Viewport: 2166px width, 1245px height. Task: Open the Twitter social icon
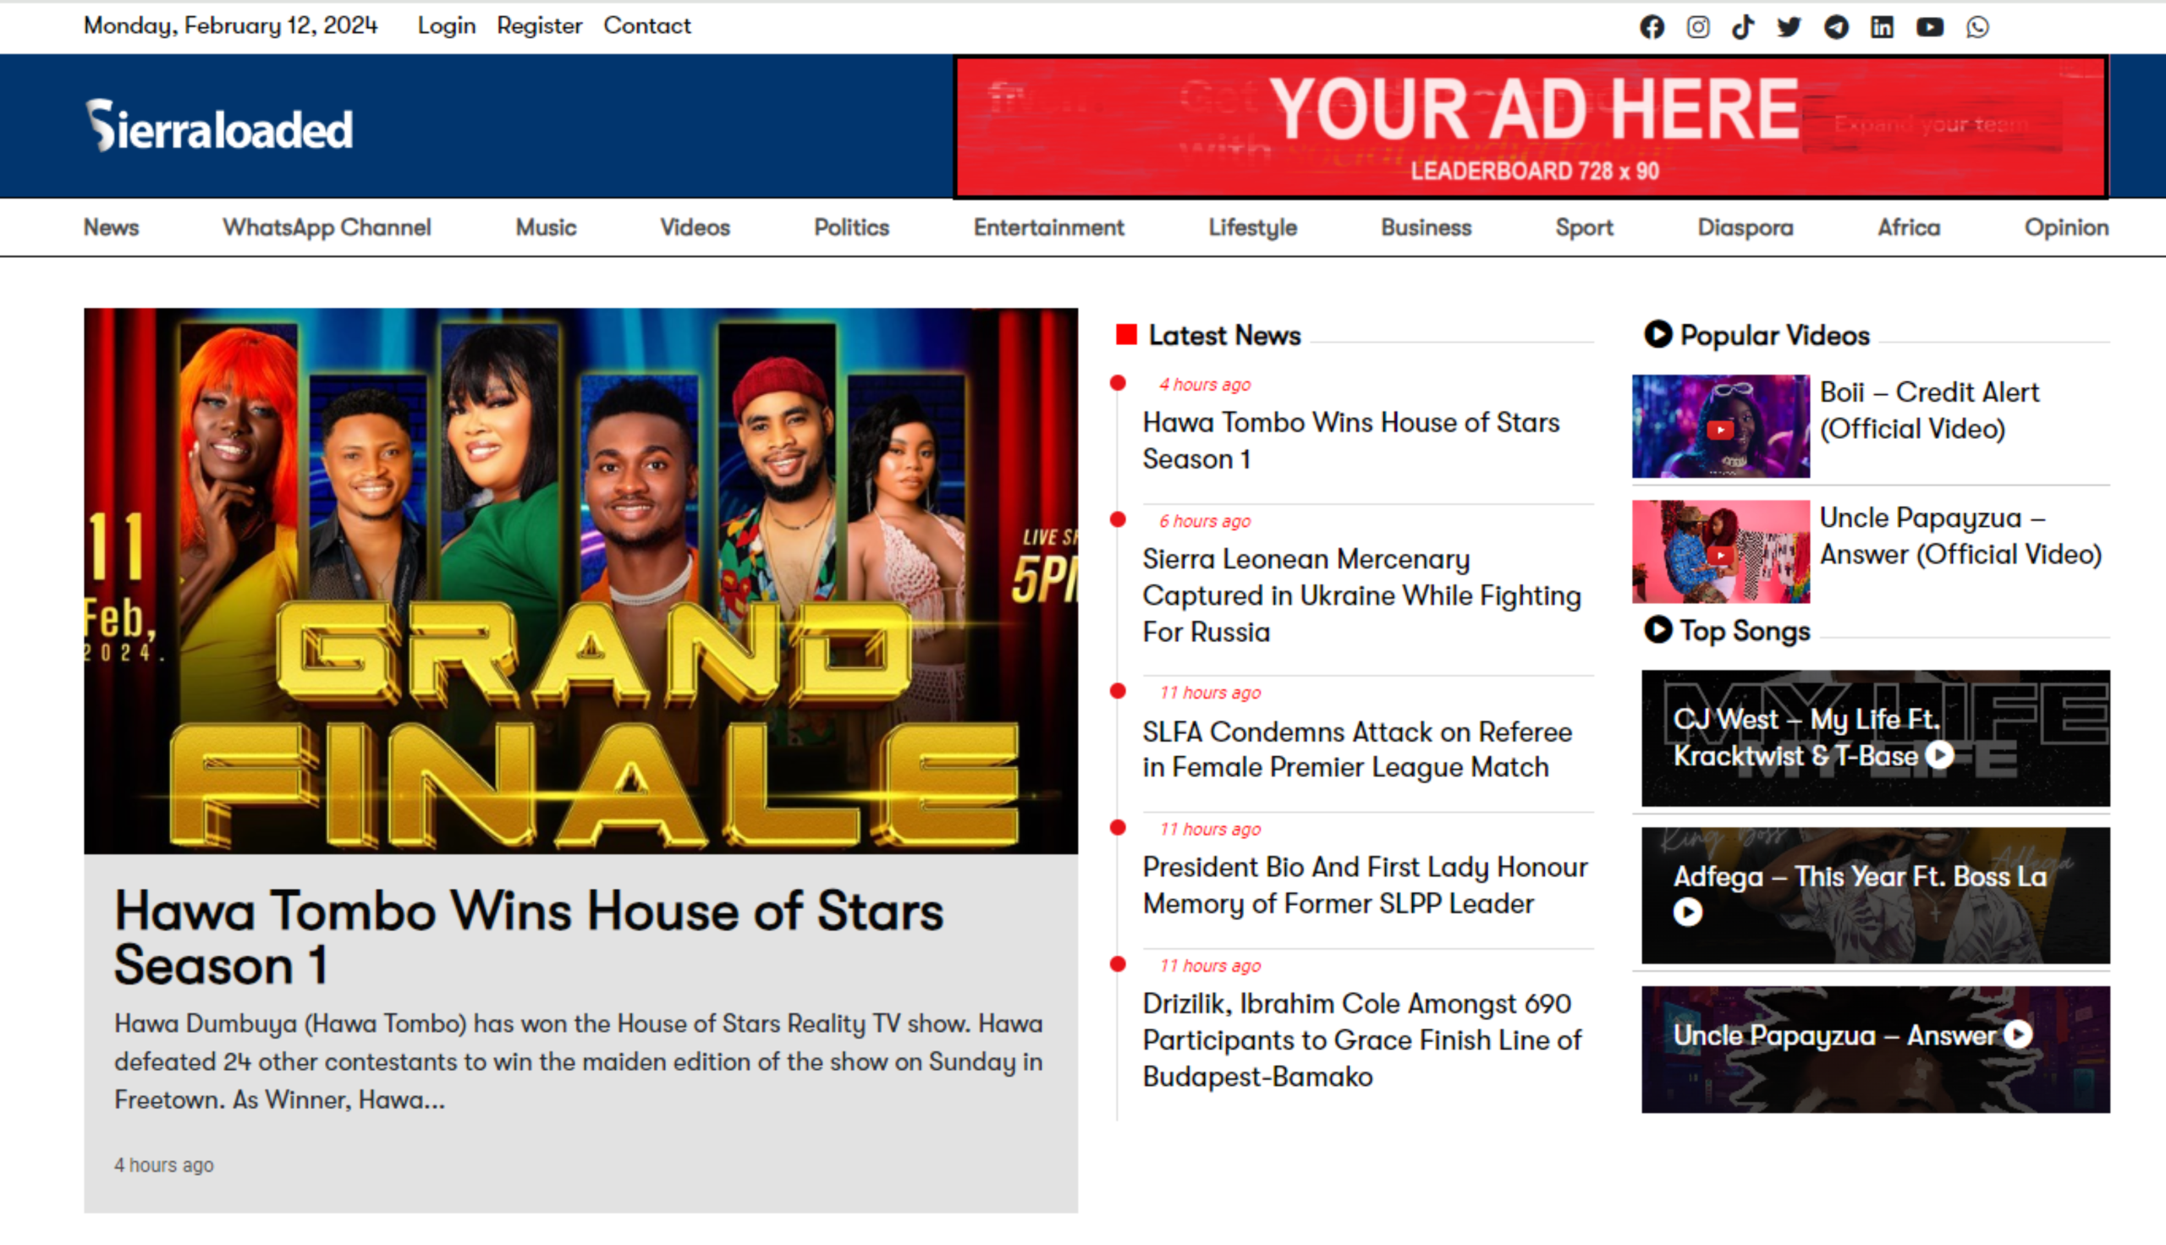(x=1789, y=27)
